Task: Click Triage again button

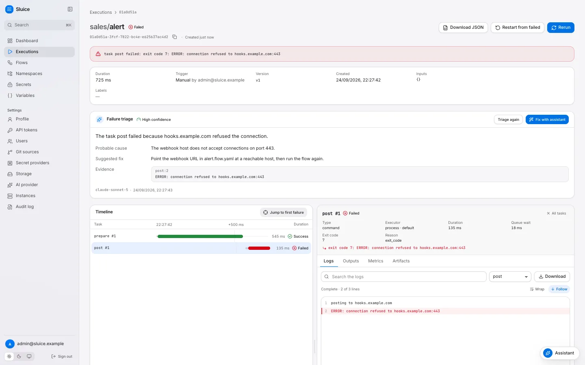Action: (x=508, y=119)
